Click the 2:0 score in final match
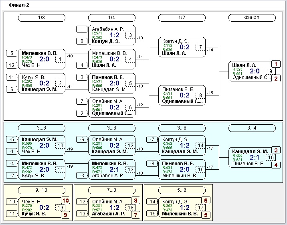The image size is (287, 225). 255,71
